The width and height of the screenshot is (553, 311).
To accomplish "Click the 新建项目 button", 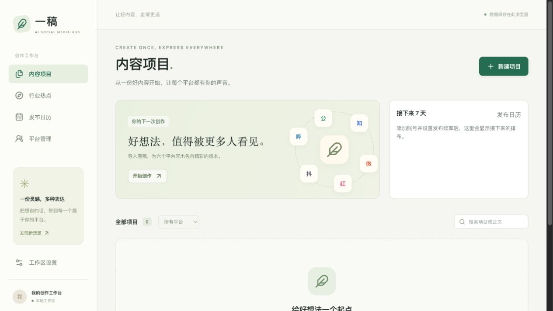I will click(504, 66).
